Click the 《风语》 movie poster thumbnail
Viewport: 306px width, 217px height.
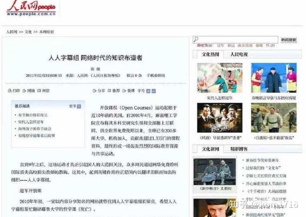pyautogui.click(x=220, y=118)
